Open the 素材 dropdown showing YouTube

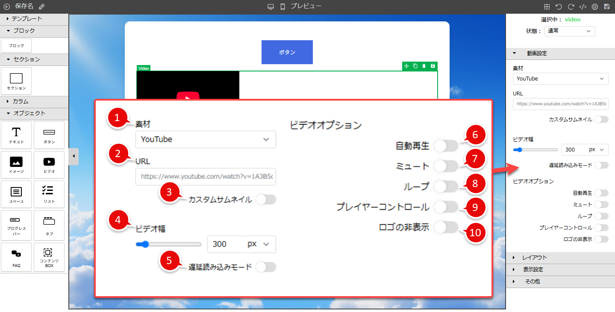(206, 140)
